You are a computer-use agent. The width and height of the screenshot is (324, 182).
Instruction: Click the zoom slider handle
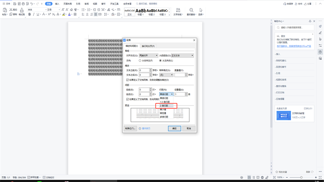(x=301, y=178)
